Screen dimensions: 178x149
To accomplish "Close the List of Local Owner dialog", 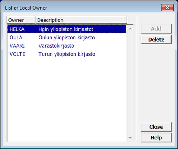I will [x=167, y=8].
